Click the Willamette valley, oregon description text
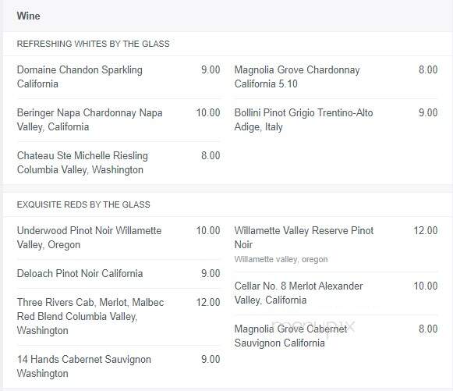This screenshot has width=453, height=391. coord(281,259)
